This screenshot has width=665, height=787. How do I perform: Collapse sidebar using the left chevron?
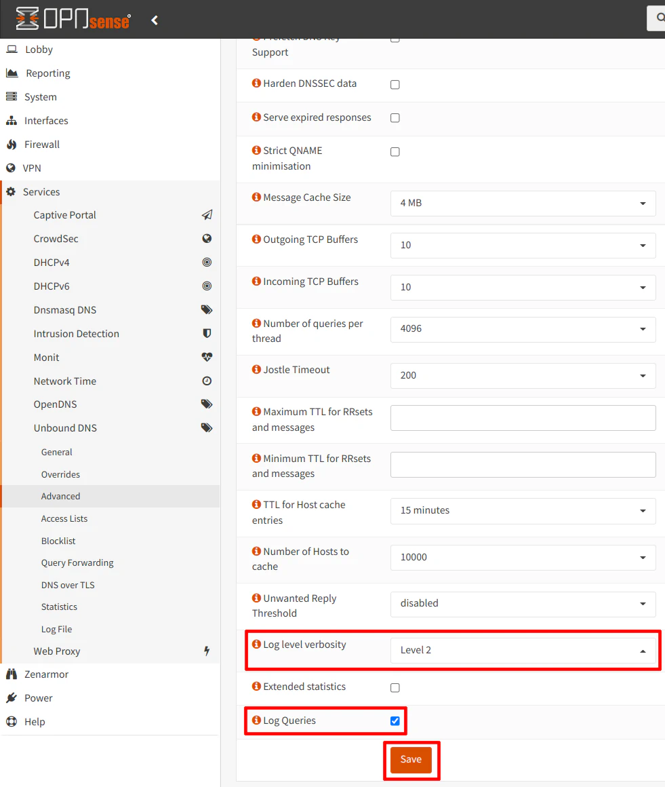tap(155, 20)
